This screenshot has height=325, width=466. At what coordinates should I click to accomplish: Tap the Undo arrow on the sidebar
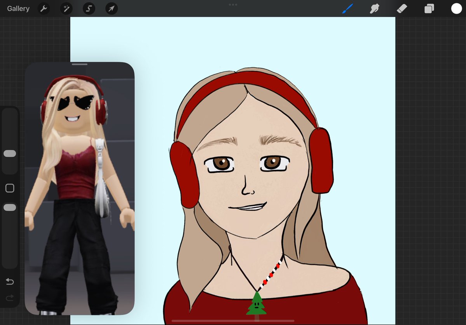click(x=10, y=282)
